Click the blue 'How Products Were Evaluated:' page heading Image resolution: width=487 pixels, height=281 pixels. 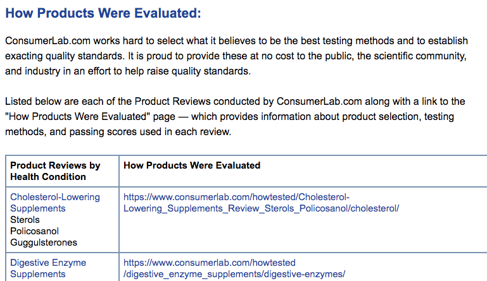click(103, 13)
